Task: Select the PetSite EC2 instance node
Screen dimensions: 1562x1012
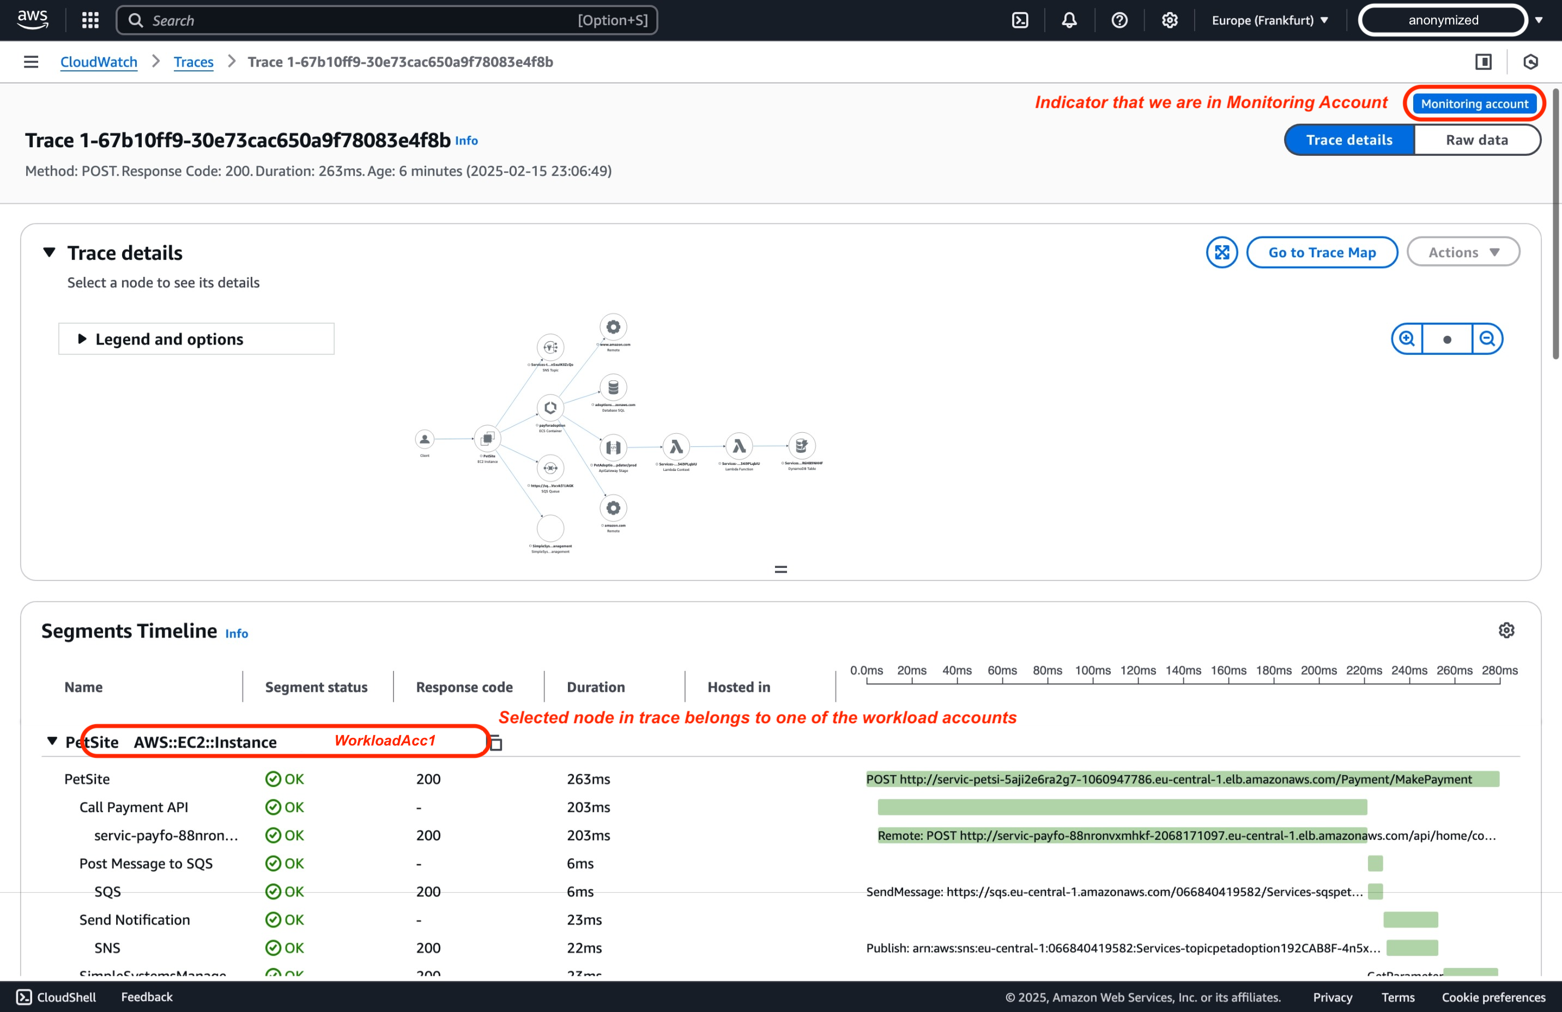Action: click(488, 439)
